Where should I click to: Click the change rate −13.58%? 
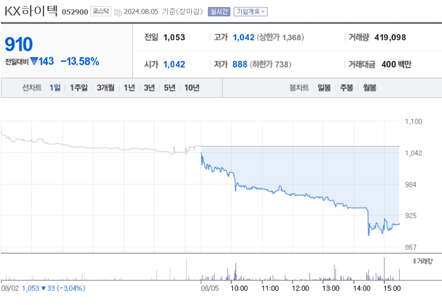80,61
